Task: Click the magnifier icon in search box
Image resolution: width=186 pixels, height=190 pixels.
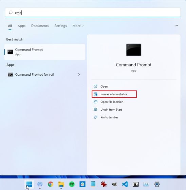Action: pyautogui.click(x=11, y=12)
